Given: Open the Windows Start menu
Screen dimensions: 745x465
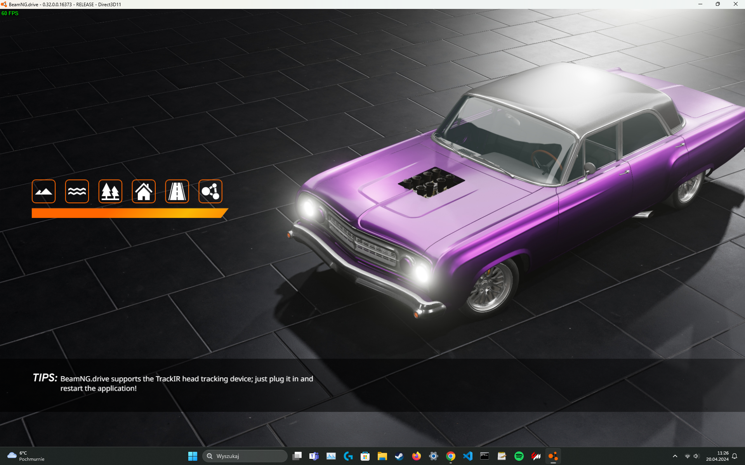Looking at the screenshot, I should pos(193,456).
